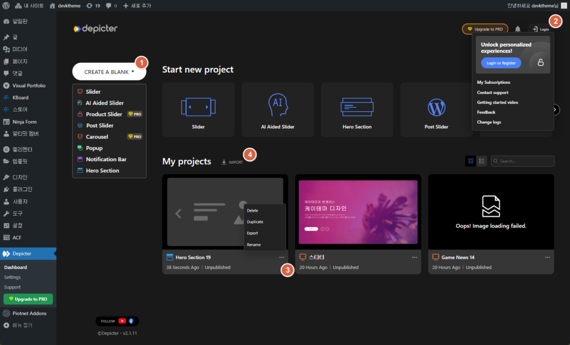Screen dimensions: 570x345
Task: Open options menu for Game News 14
Action: (548, 257)
